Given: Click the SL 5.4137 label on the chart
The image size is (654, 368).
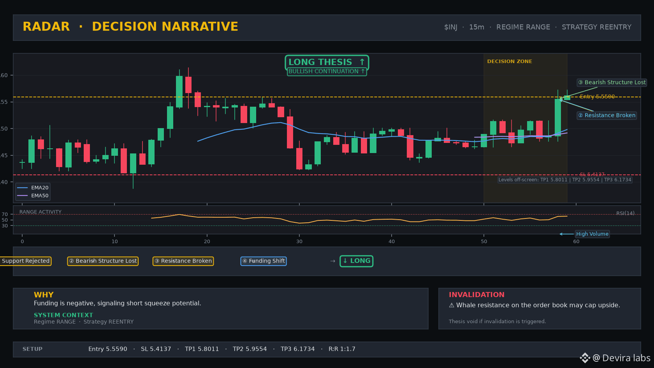Looking at the screenshot, I should click(x=592, y=174).
